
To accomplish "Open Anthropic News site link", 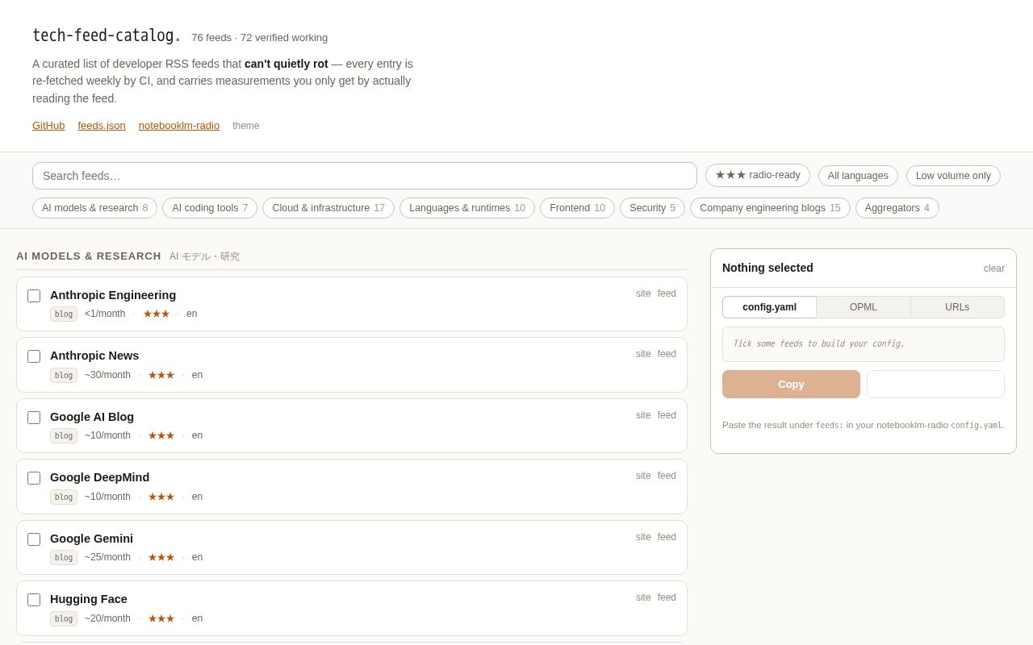I will [x=643, y=354].
